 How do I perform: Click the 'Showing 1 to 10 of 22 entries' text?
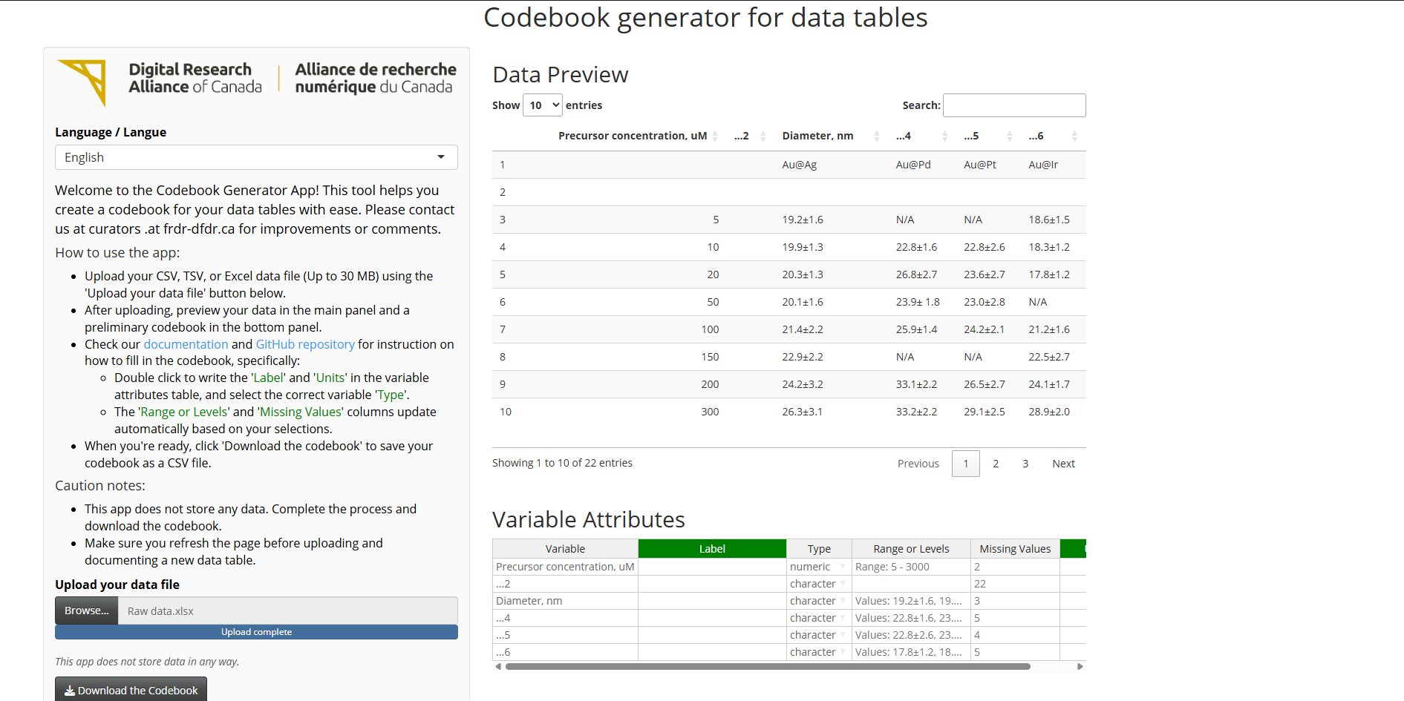pyautogui.click(x=562, y=463)
